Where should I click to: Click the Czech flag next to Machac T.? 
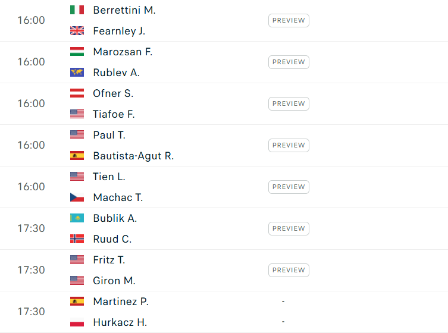point(77,197)
